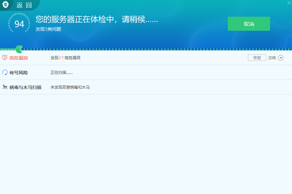Click the red shield icon for 高危漏洞

[x=5, y=58]
